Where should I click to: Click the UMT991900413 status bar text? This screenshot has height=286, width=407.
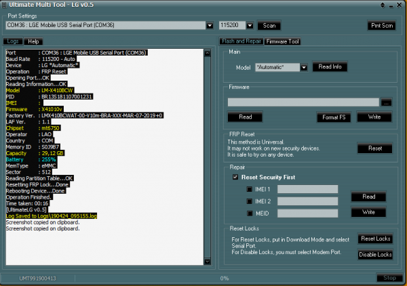pos(37,279)
